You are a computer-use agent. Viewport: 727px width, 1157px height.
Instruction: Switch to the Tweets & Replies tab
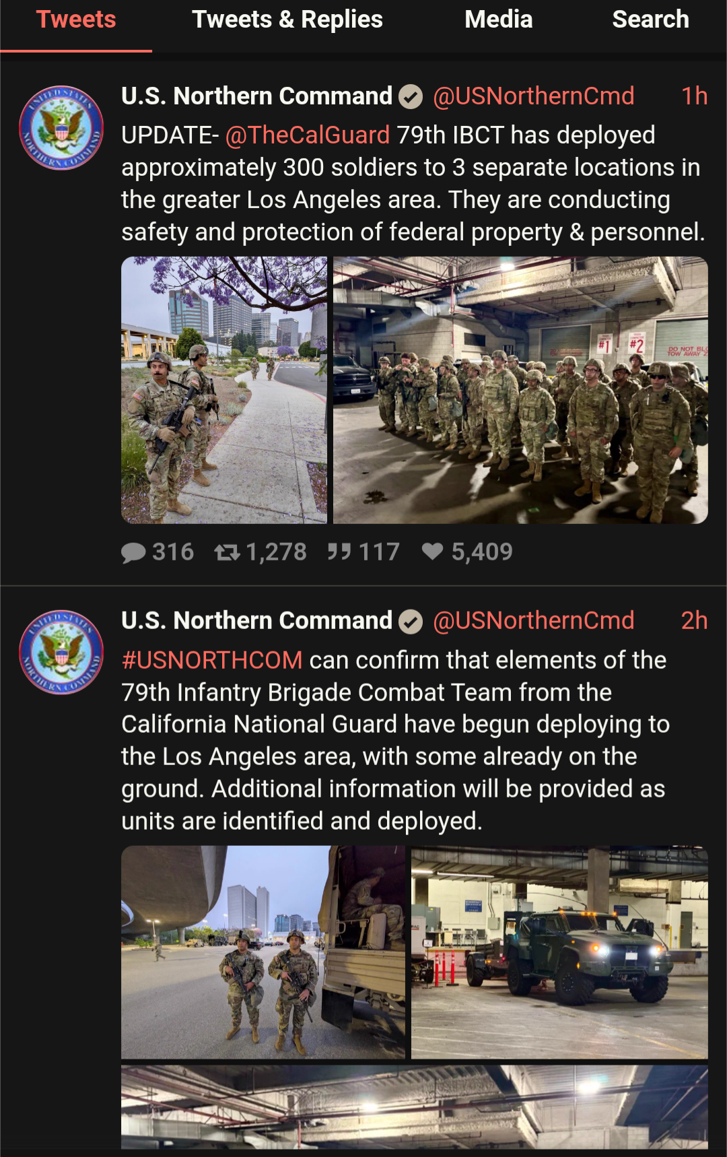287,20
